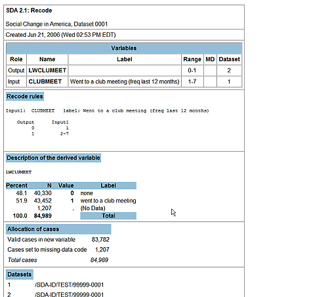Click the 'Percent' column header

pos(16,185)
